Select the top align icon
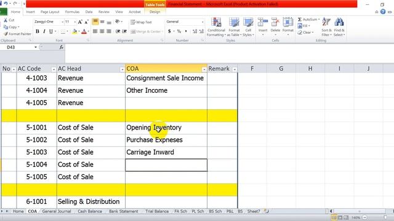 tap(95, 22)
